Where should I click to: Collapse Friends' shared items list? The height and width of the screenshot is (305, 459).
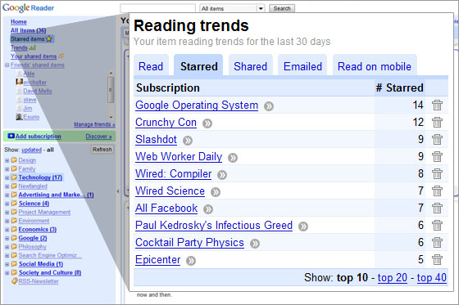7,65
